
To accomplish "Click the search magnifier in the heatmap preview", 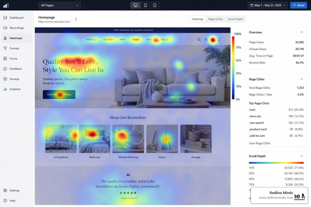I will coord(199,40).
